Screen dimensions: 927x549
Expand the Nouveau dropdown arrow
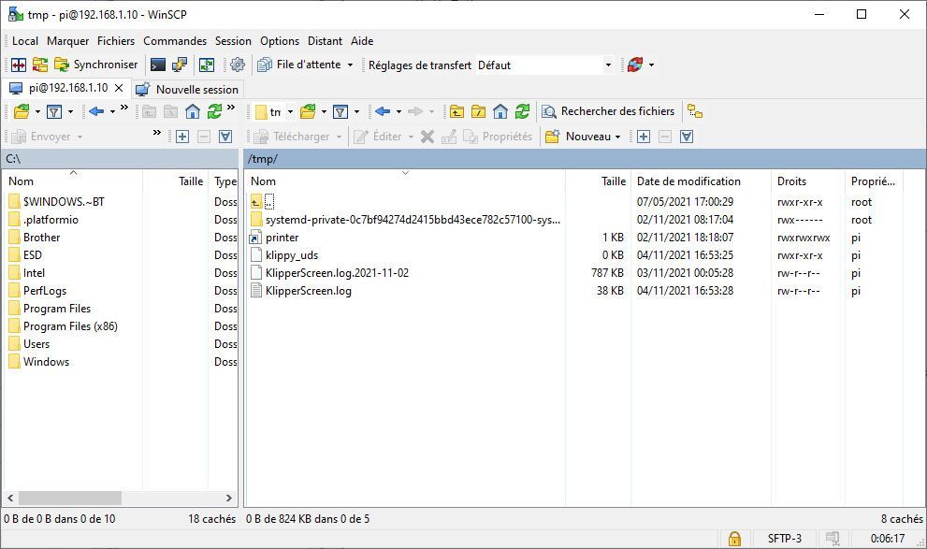[617, 137]
